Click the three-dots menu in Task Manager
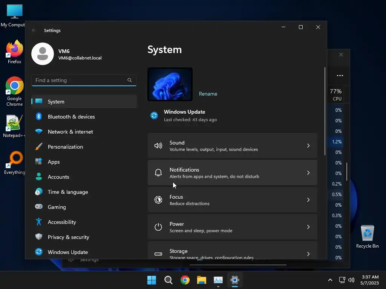386x289 pixels. pos(340,75)
